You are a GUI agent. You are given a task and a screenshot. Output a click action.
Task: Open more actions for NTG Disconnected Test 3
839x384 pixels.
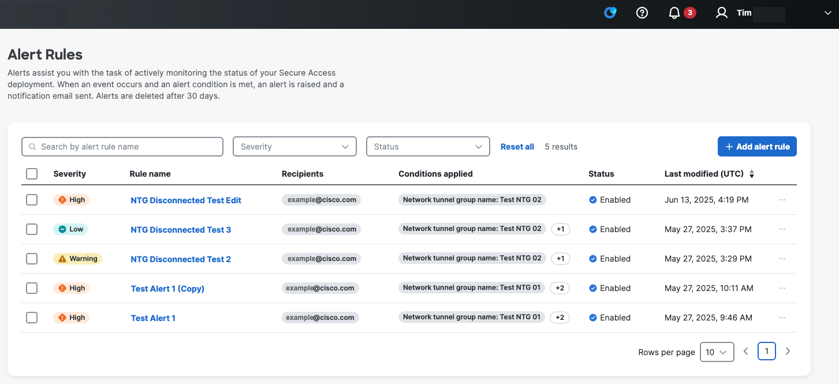point(782,229)
